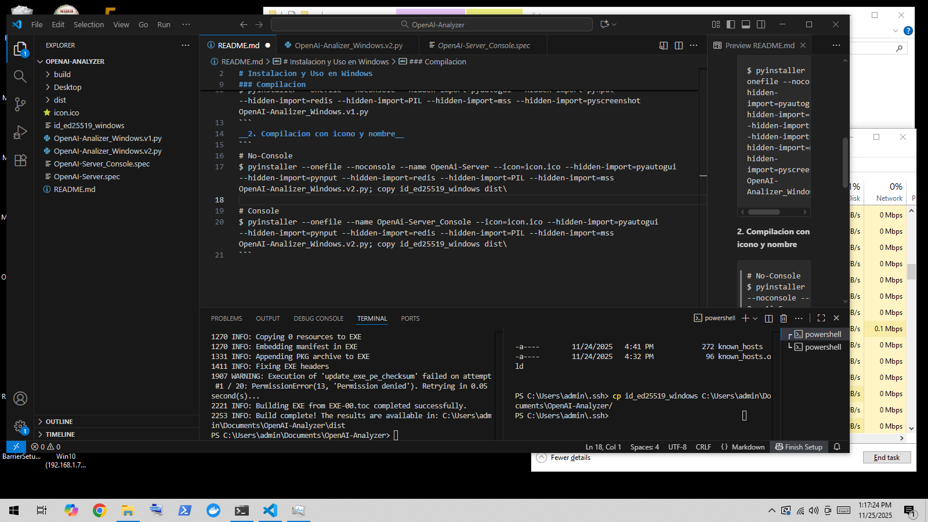Toggle the bottom Panel layout button
The image size is (928, 522).
tap(746, 24)
